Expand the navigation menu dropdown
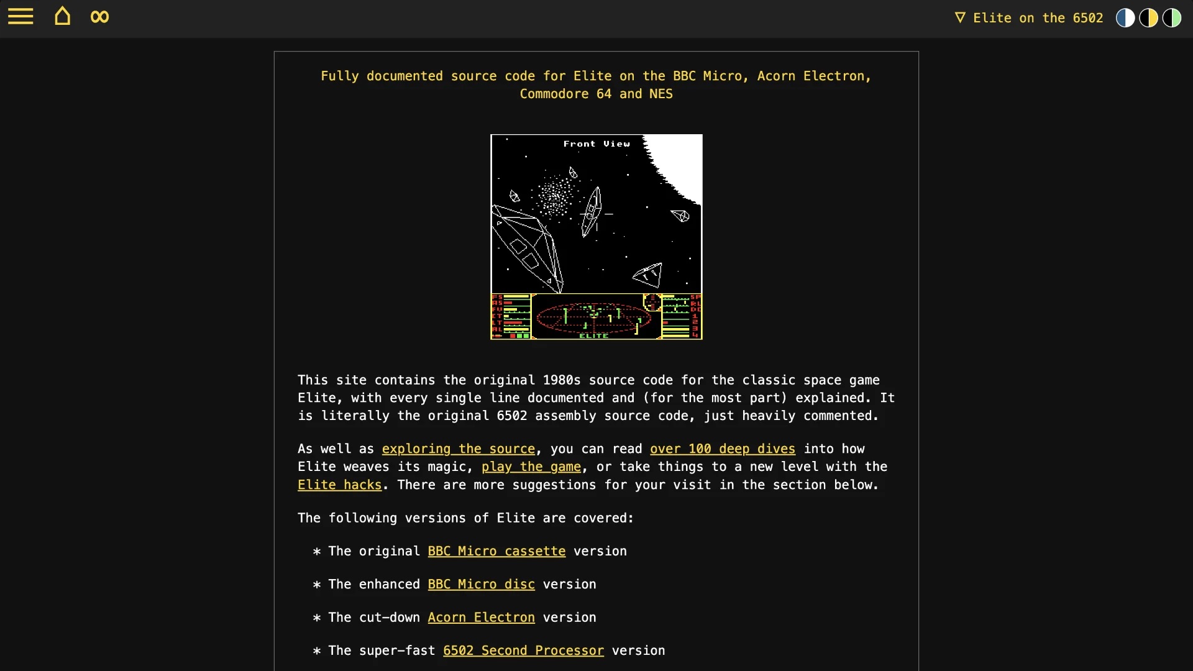 point(21,16)
